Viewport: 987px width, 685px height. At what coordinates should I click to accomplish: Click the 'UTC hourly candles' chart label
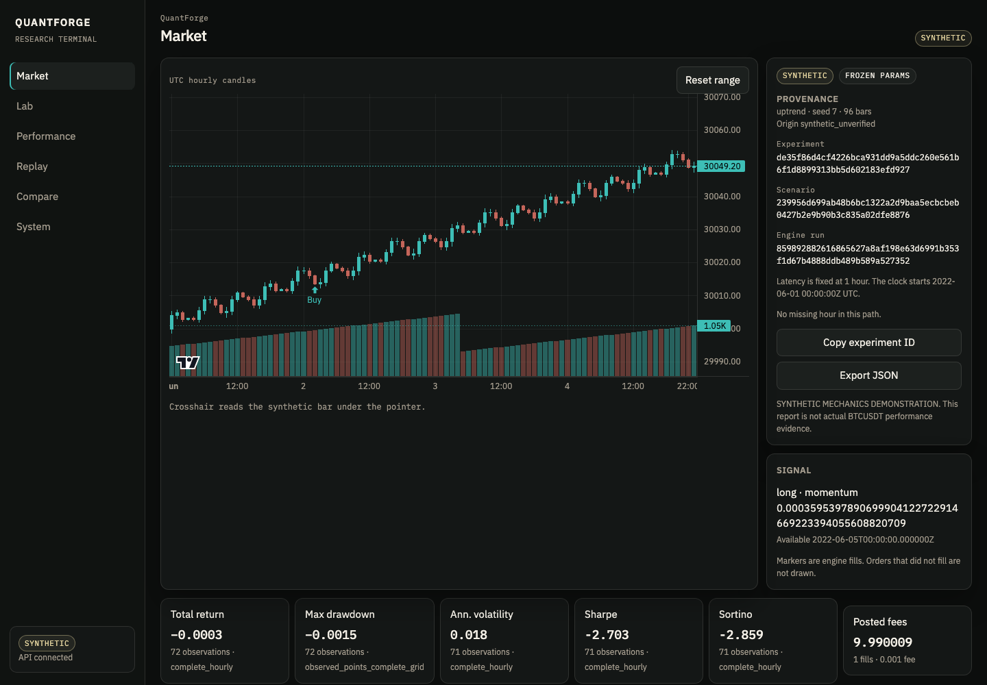tap(212, 81)
